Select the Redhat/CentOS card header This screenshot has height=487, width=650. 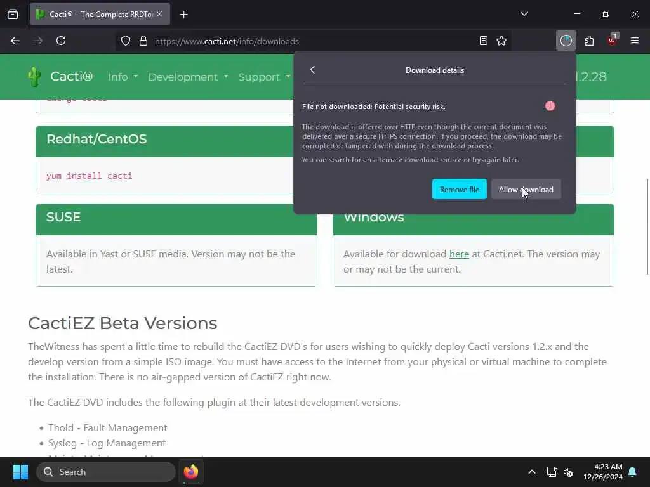[164, 141]
